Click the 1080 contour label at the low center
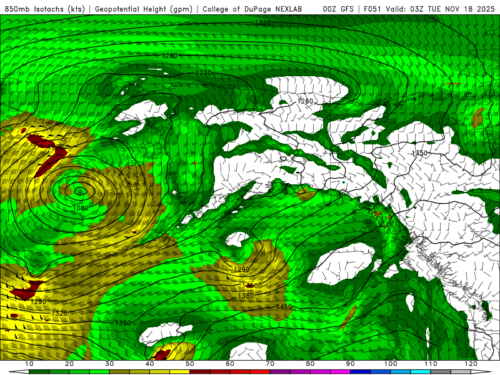Screen dimensions: 500x375 (x=81, y=208)
